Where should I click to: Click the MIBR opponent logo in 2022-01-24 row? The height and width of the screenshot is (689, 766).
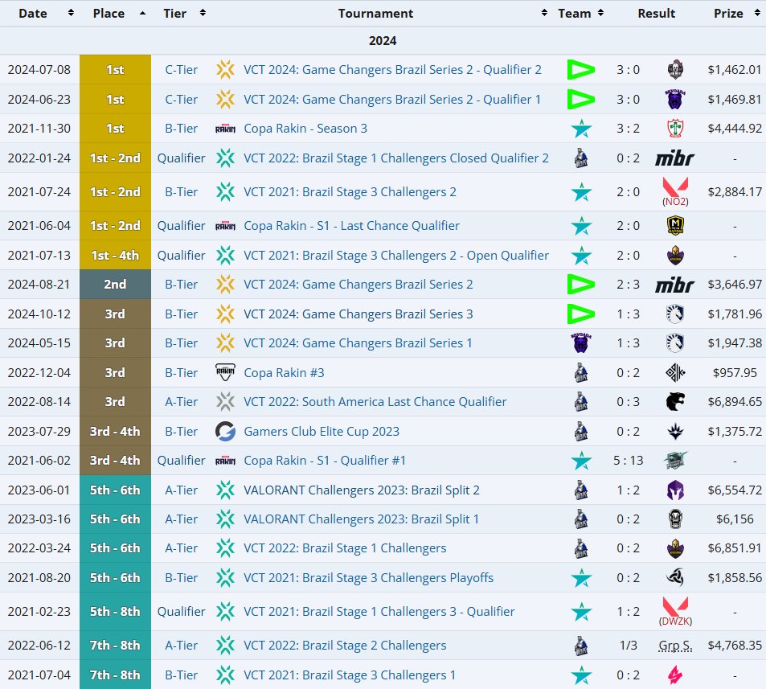tap(674, 158)
